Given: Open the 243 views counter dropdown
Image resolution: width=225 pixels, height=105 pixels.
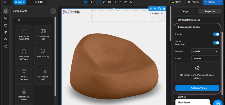Looking at the screenshot, I should (x=40, y=2).
